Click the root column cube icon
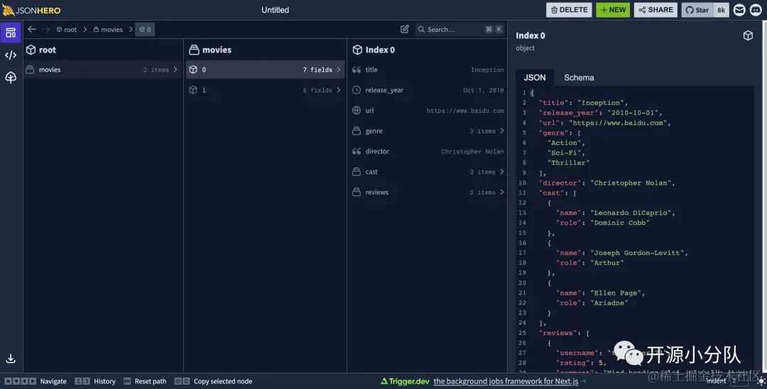The height and width of the screenshot is (389, 767). pyautogui.click(x=31, y=50)
